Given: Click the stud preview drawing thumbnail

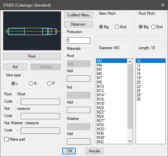Looking at the screenshot, I should (x=32, y=31).
